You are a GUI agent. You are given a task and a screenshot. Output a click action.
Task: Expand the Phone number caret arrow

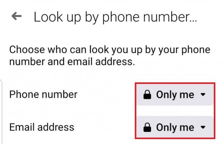(203, 95)
